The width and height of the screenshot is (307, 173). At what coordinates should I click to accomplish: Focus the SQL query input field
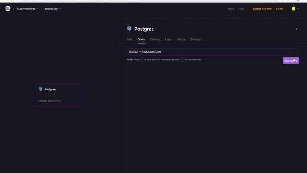(x=213, y=52)
